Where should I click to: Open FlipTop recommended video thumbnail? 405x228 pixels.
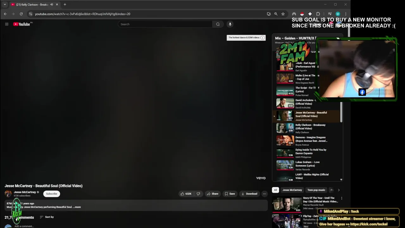click(287, 221)
